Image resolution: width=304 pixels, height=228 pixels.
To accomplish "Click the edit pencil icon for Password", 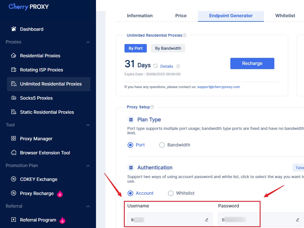I will 298,220.
